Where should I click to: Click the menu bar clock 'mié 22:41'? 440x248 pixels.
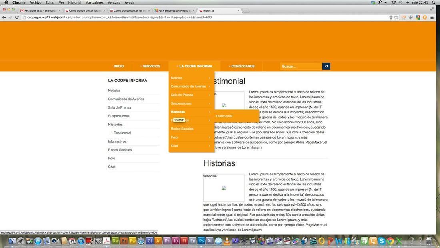click(x=420, y=2)
